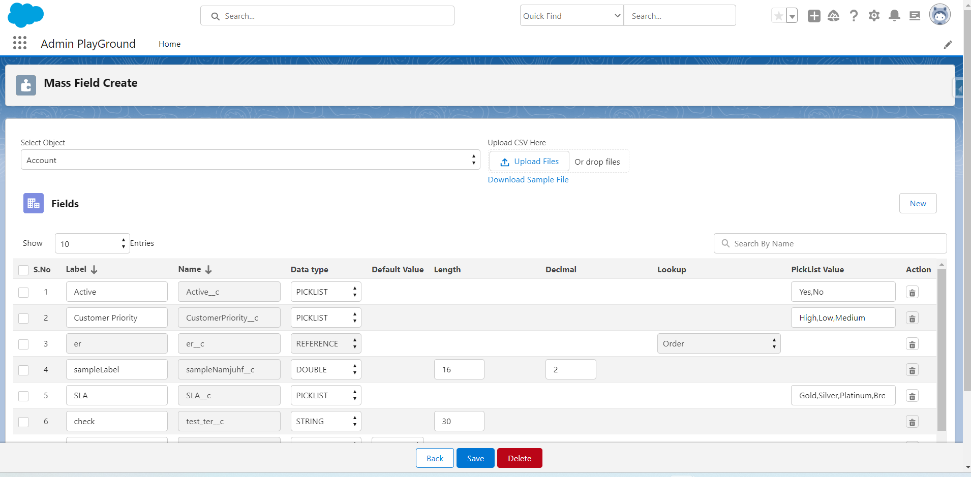Check the checkbox for Customer Priority row

tap(23, 319)
